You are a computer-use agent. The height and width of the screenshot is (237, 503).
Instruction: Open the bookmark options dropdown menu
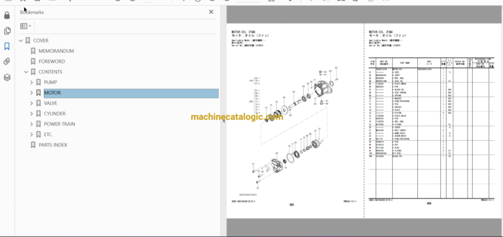pos(26,26)
